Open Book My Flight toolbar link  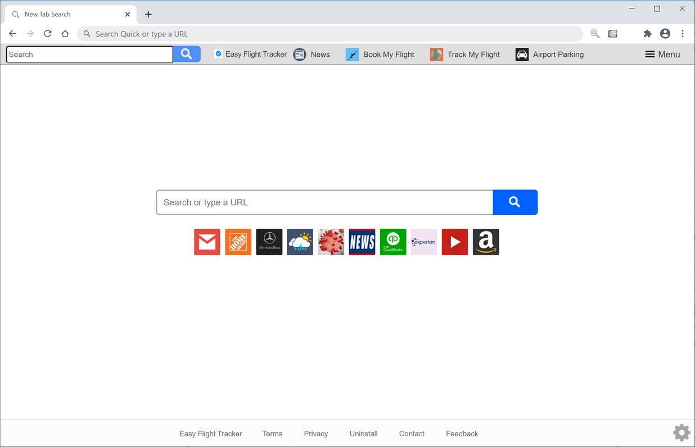[380, 54]
